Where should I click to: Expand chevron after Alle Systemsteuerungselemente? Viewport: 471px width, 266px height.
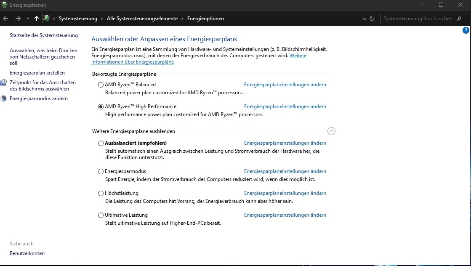182,19
